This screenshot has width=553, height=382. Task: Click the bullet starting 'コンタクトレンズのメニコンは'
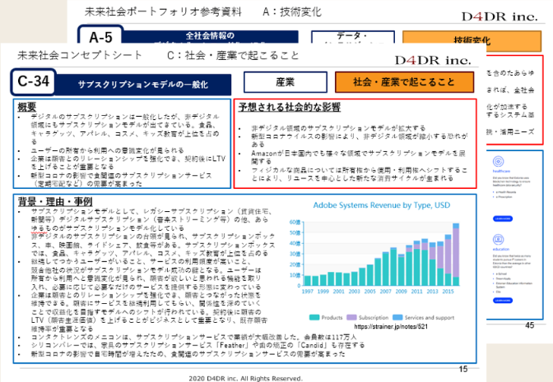coord(194,337)
